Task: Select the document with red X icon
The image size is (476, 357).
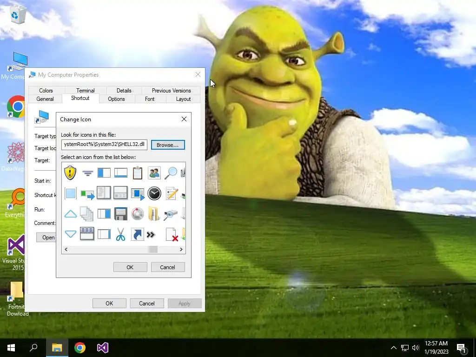Action: point(172,234)
